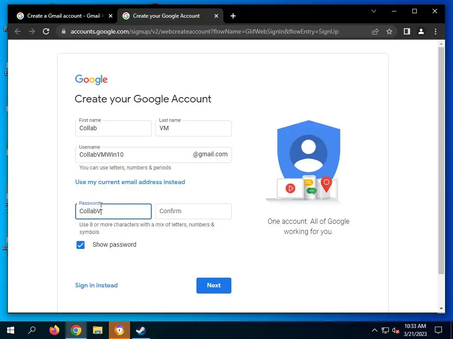Viewport: 453px width, 339px height.
Task: Open the Chrome profile menu
Action: click(x=421, y=31)
